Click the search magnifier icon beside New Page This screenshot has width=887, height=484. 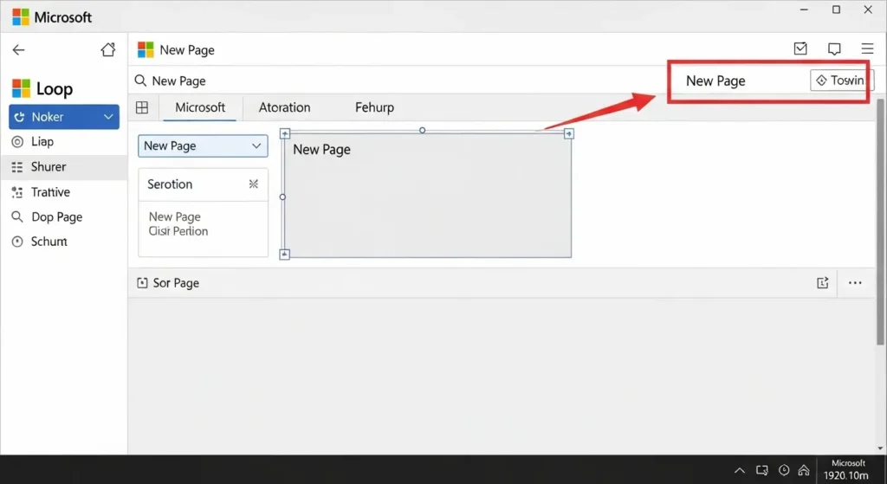tap(140, 81)
